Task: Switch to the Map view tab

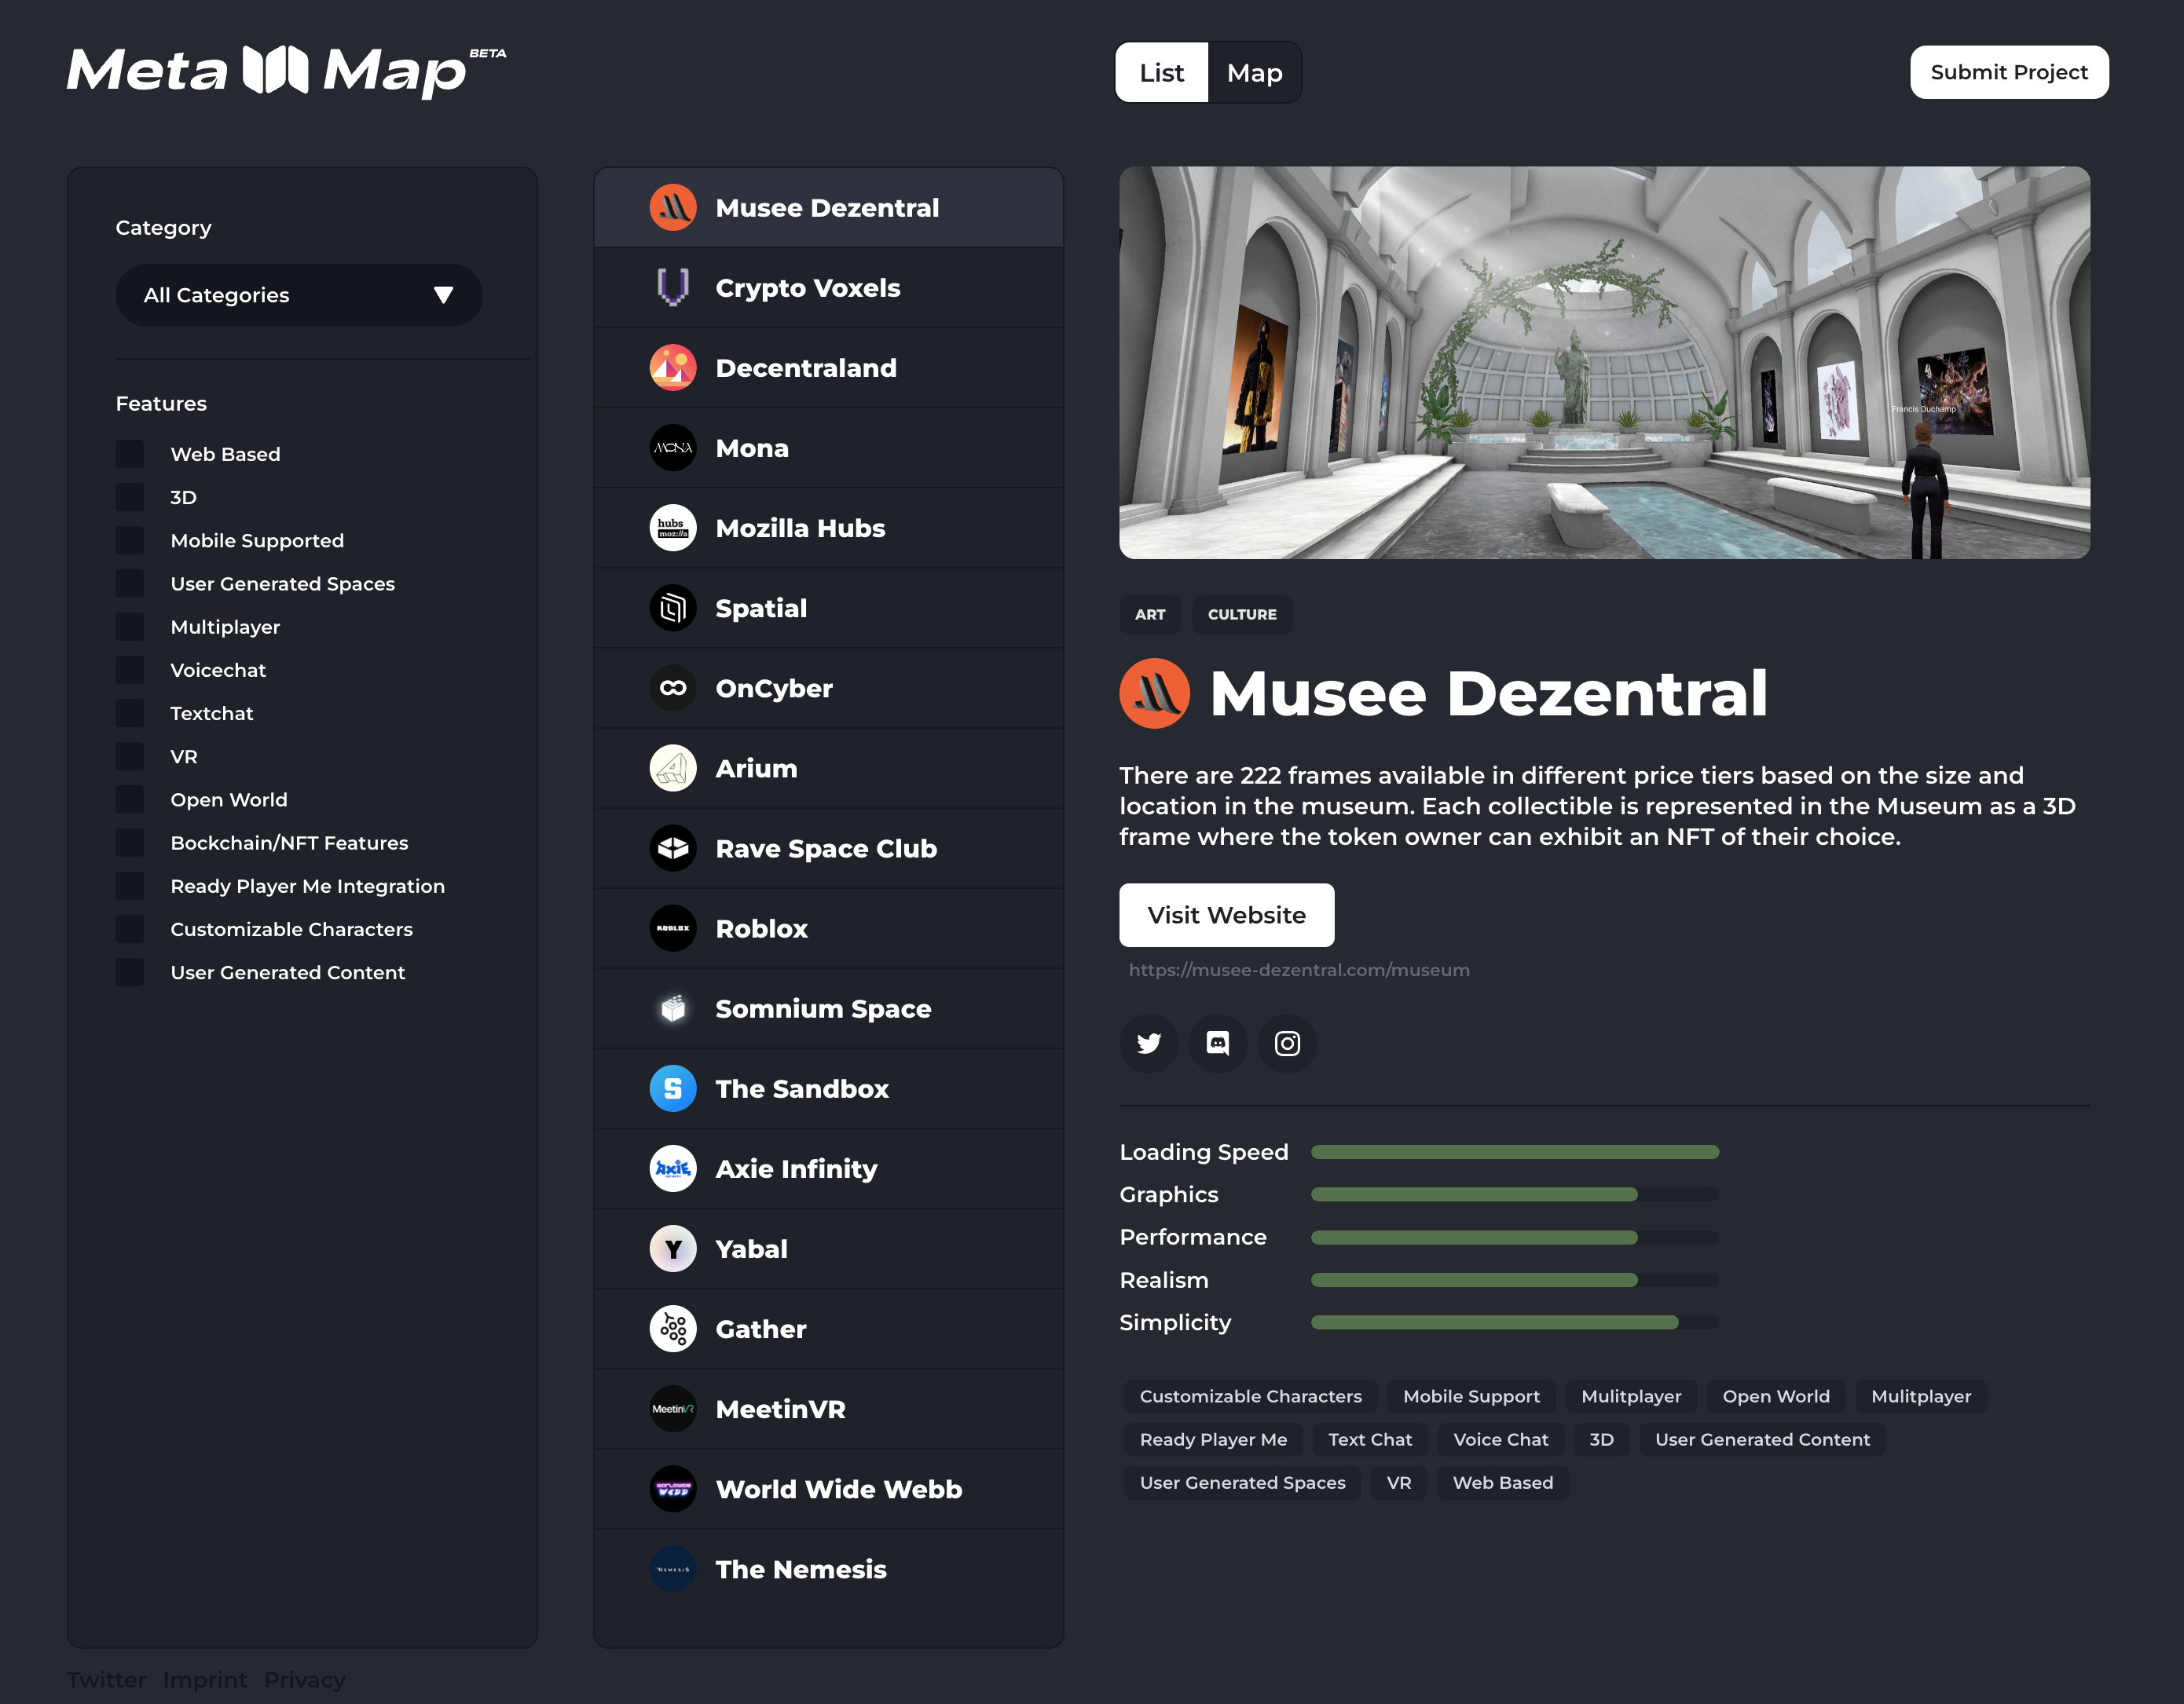Action: (1254, 72)
